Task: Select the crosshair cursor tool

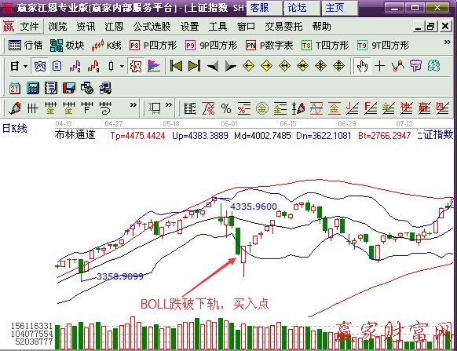Action: pos(379,66)
